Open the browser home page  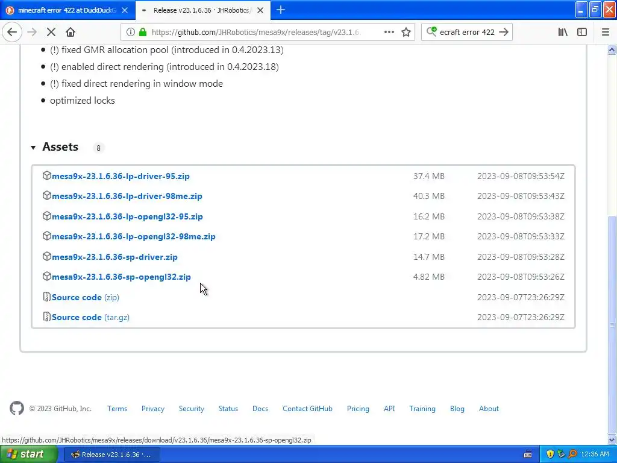[70, 33]
